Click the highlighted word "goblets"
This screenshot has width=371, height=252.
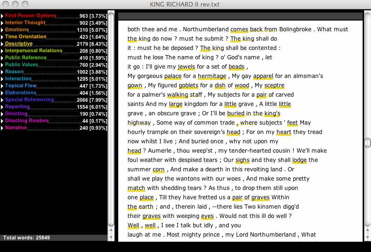click(189, 85)
